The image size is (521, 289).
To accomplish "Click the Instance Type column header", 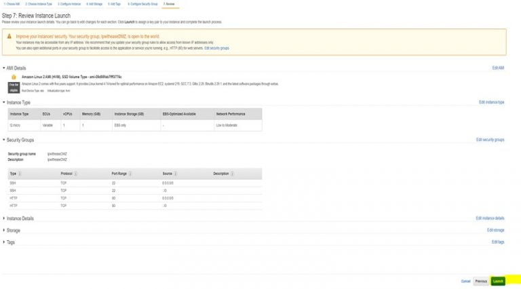I will tap(19, 114).
